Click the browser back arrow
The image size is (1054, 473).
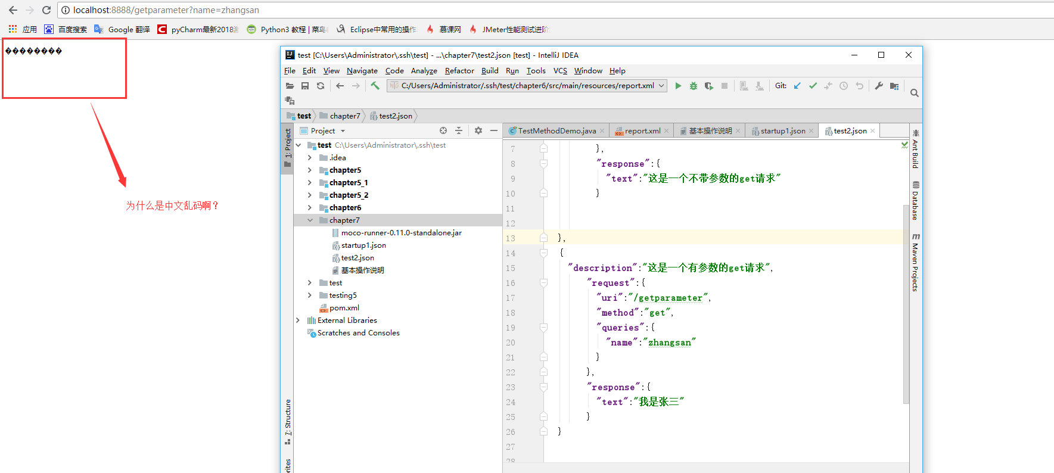[x=13, y=10]
